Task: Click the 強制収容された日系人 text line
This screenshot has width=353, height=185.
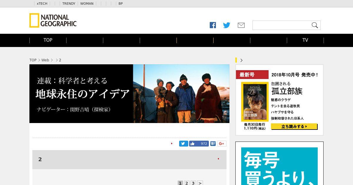Action: [x=287, y=118]
